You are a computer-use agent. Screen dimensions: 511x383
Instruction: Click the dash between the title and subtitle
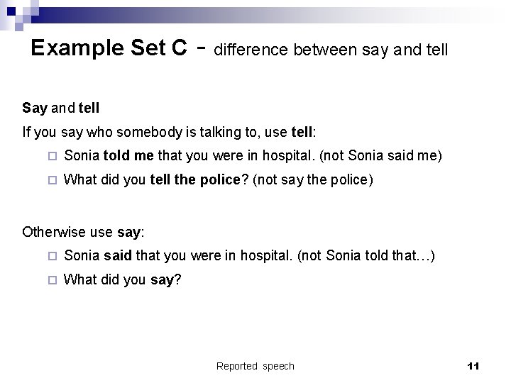pyautogui.click(x=200, y=48)
